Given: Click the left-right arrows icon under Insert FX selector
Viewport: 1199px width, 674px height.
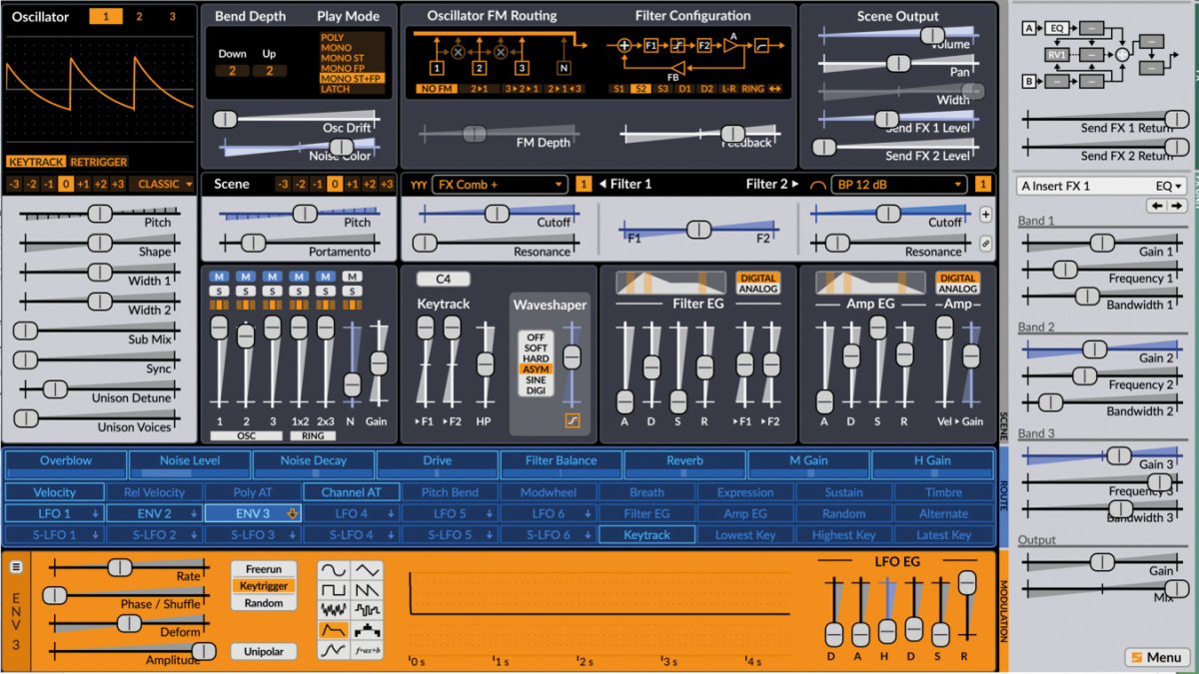Looking at the screenshot, I should click(1169, 206).
